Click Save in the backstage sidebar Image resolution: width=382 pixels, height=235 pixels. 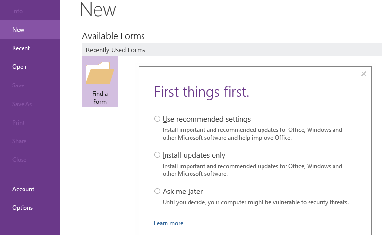point(18,85)
